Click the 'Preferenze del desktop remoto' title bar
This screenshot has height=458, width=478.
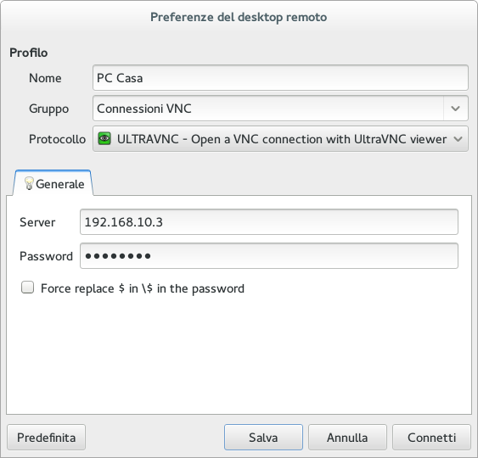tap(239, 17)
